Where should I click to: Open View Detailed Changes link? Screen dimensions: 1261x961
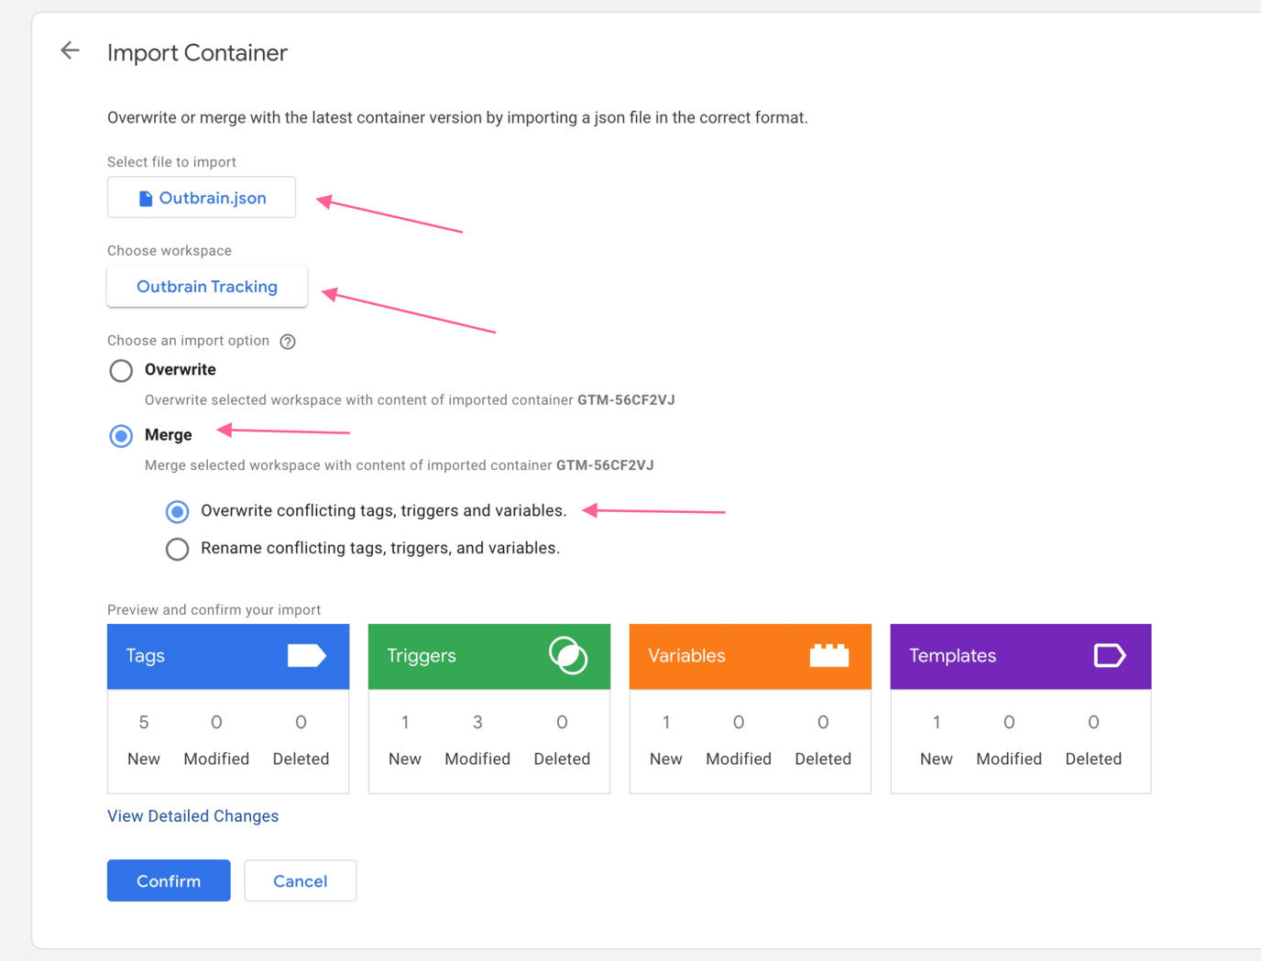click(x=192, y=816)
